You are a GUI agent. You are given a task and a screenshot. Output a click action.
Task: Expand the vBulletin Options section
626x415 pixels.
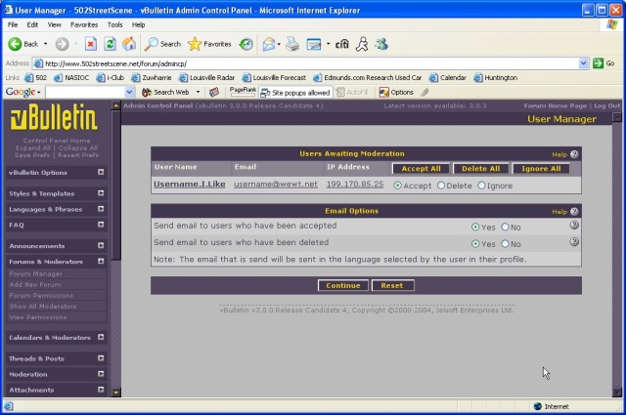tap(101, 172)
